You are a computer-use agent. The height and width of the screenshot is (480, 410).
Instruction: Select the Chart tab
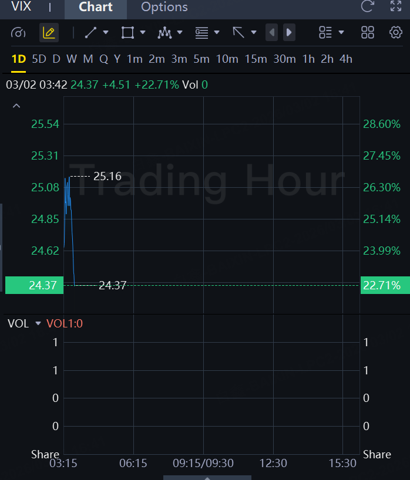(96, 7)
